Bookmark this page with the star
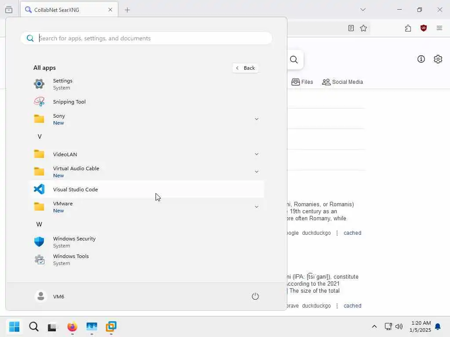Image resolution: width=450 pixels, height=337 pixels. coord(363,28)
